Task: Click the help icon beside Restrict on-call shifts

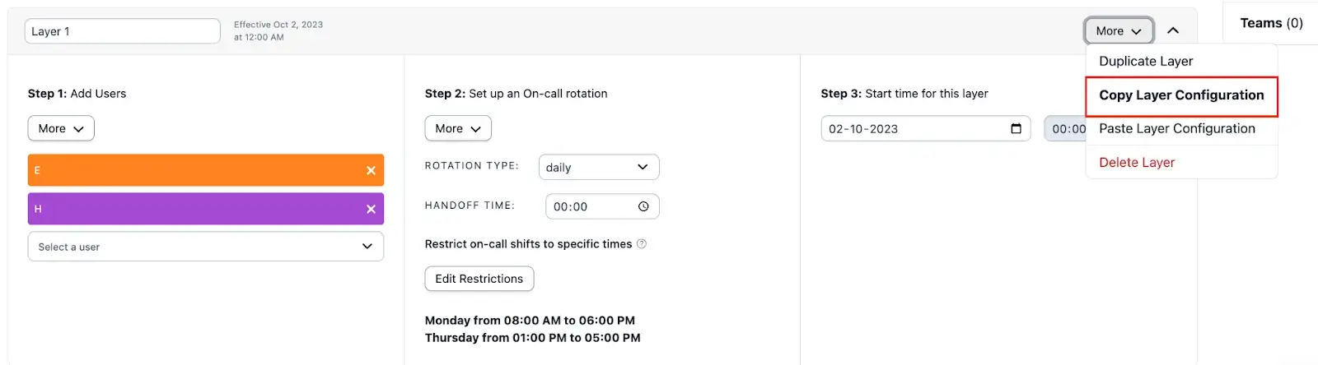Action: (x=642, y=244)
